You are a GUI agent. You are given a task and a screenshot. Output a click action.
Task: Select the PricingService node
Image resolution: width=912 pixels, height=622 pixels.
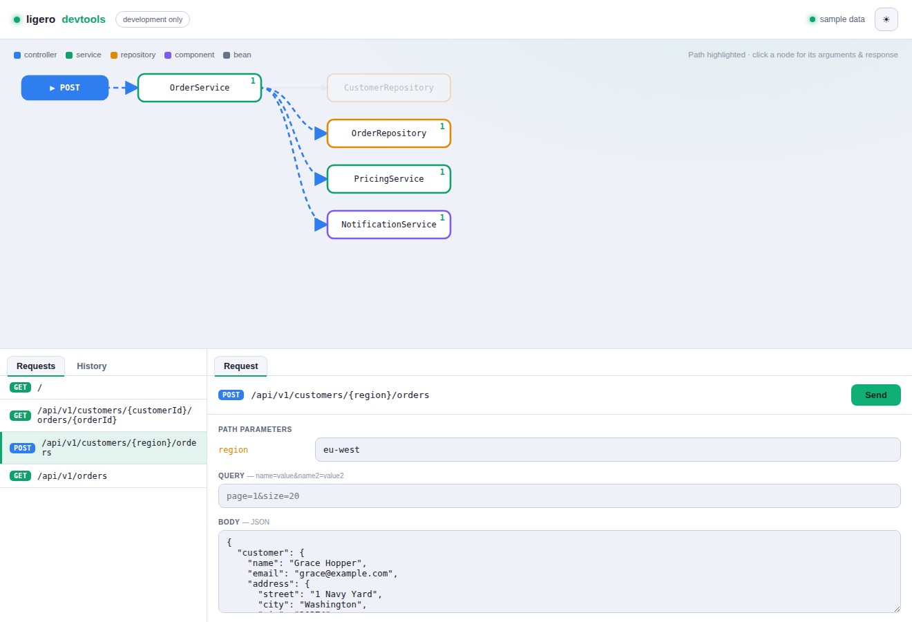click(x=389, y=179)
